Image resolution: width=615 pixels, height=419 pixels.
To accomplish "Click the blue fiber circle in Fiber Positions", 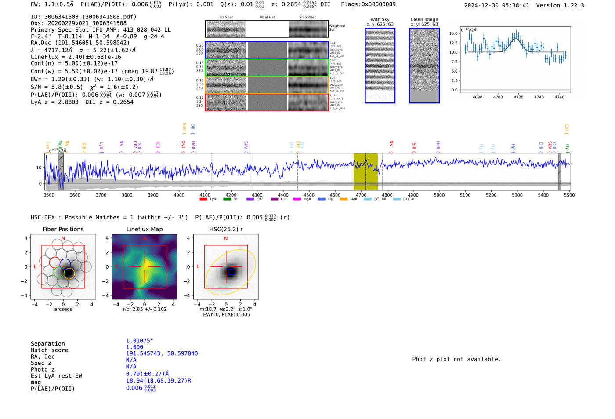I will [x=65, y=265].
